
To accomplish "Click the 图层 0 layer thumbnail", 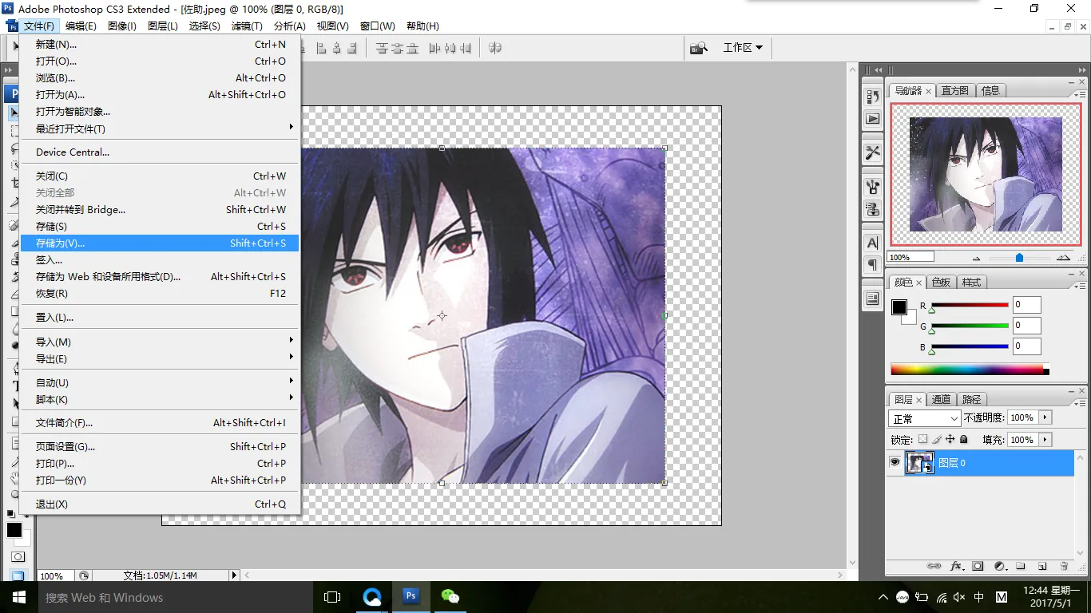I will (919, 463).
